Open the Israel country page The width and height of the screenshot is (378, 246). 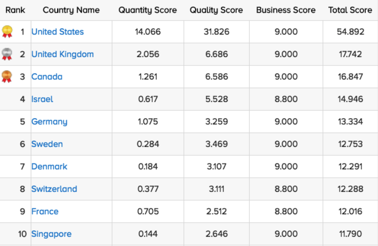(x=42, y=99)
